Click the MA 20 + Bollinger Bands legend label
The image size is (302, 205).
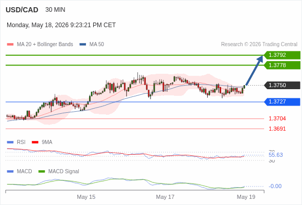(45, 45)
